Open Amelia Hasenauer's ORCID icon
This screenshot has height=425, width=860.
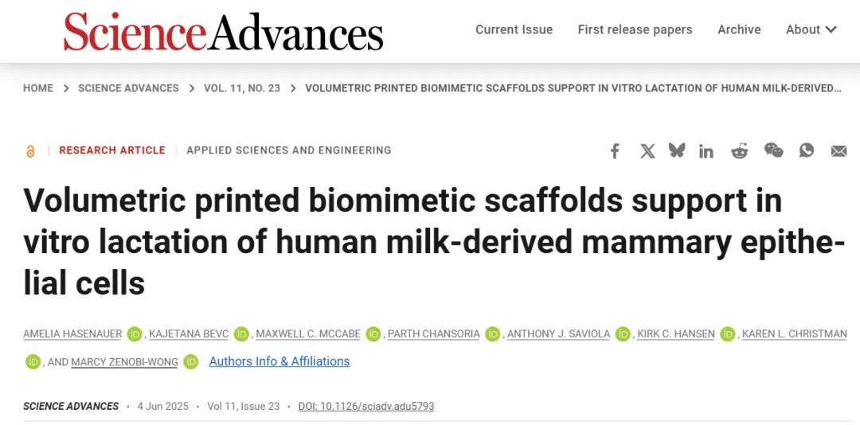(135, 334)
